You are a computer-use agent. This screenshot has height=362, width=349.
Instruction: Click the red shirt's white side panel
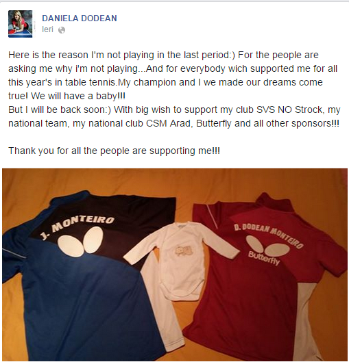point(306,321)
